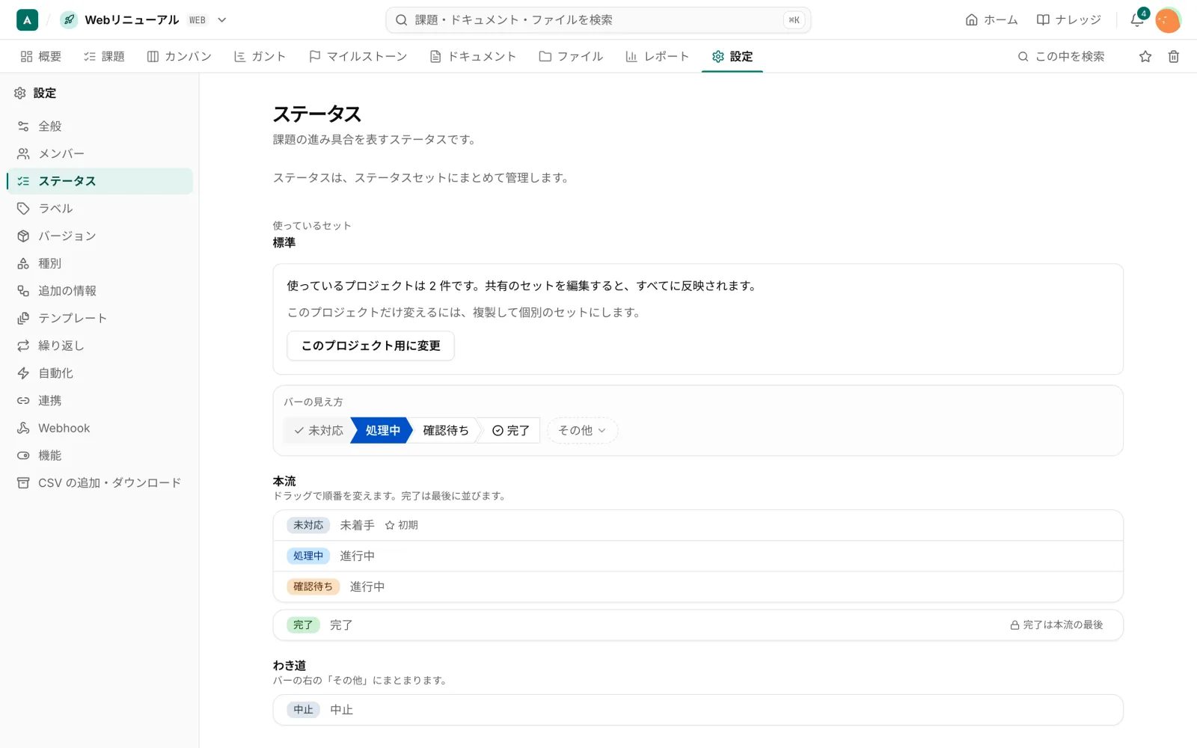Open the ファイル tab

click(x=571, y=56)
